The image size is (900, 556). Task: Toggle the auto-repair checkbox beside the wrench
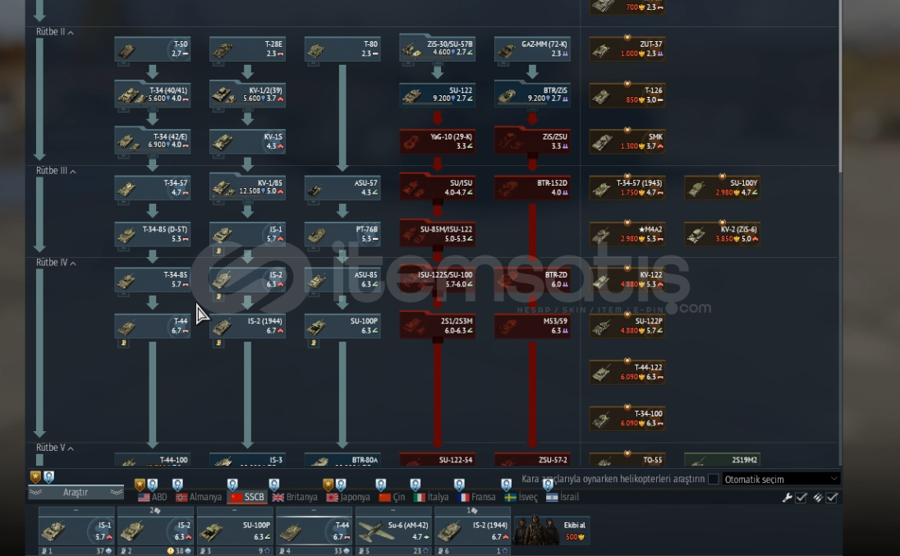tap(801, 498)
